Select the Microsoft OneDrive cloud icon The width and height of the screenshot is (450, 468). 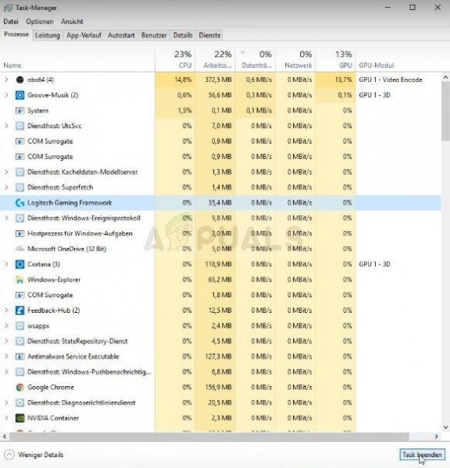click(x=20, y=249)
